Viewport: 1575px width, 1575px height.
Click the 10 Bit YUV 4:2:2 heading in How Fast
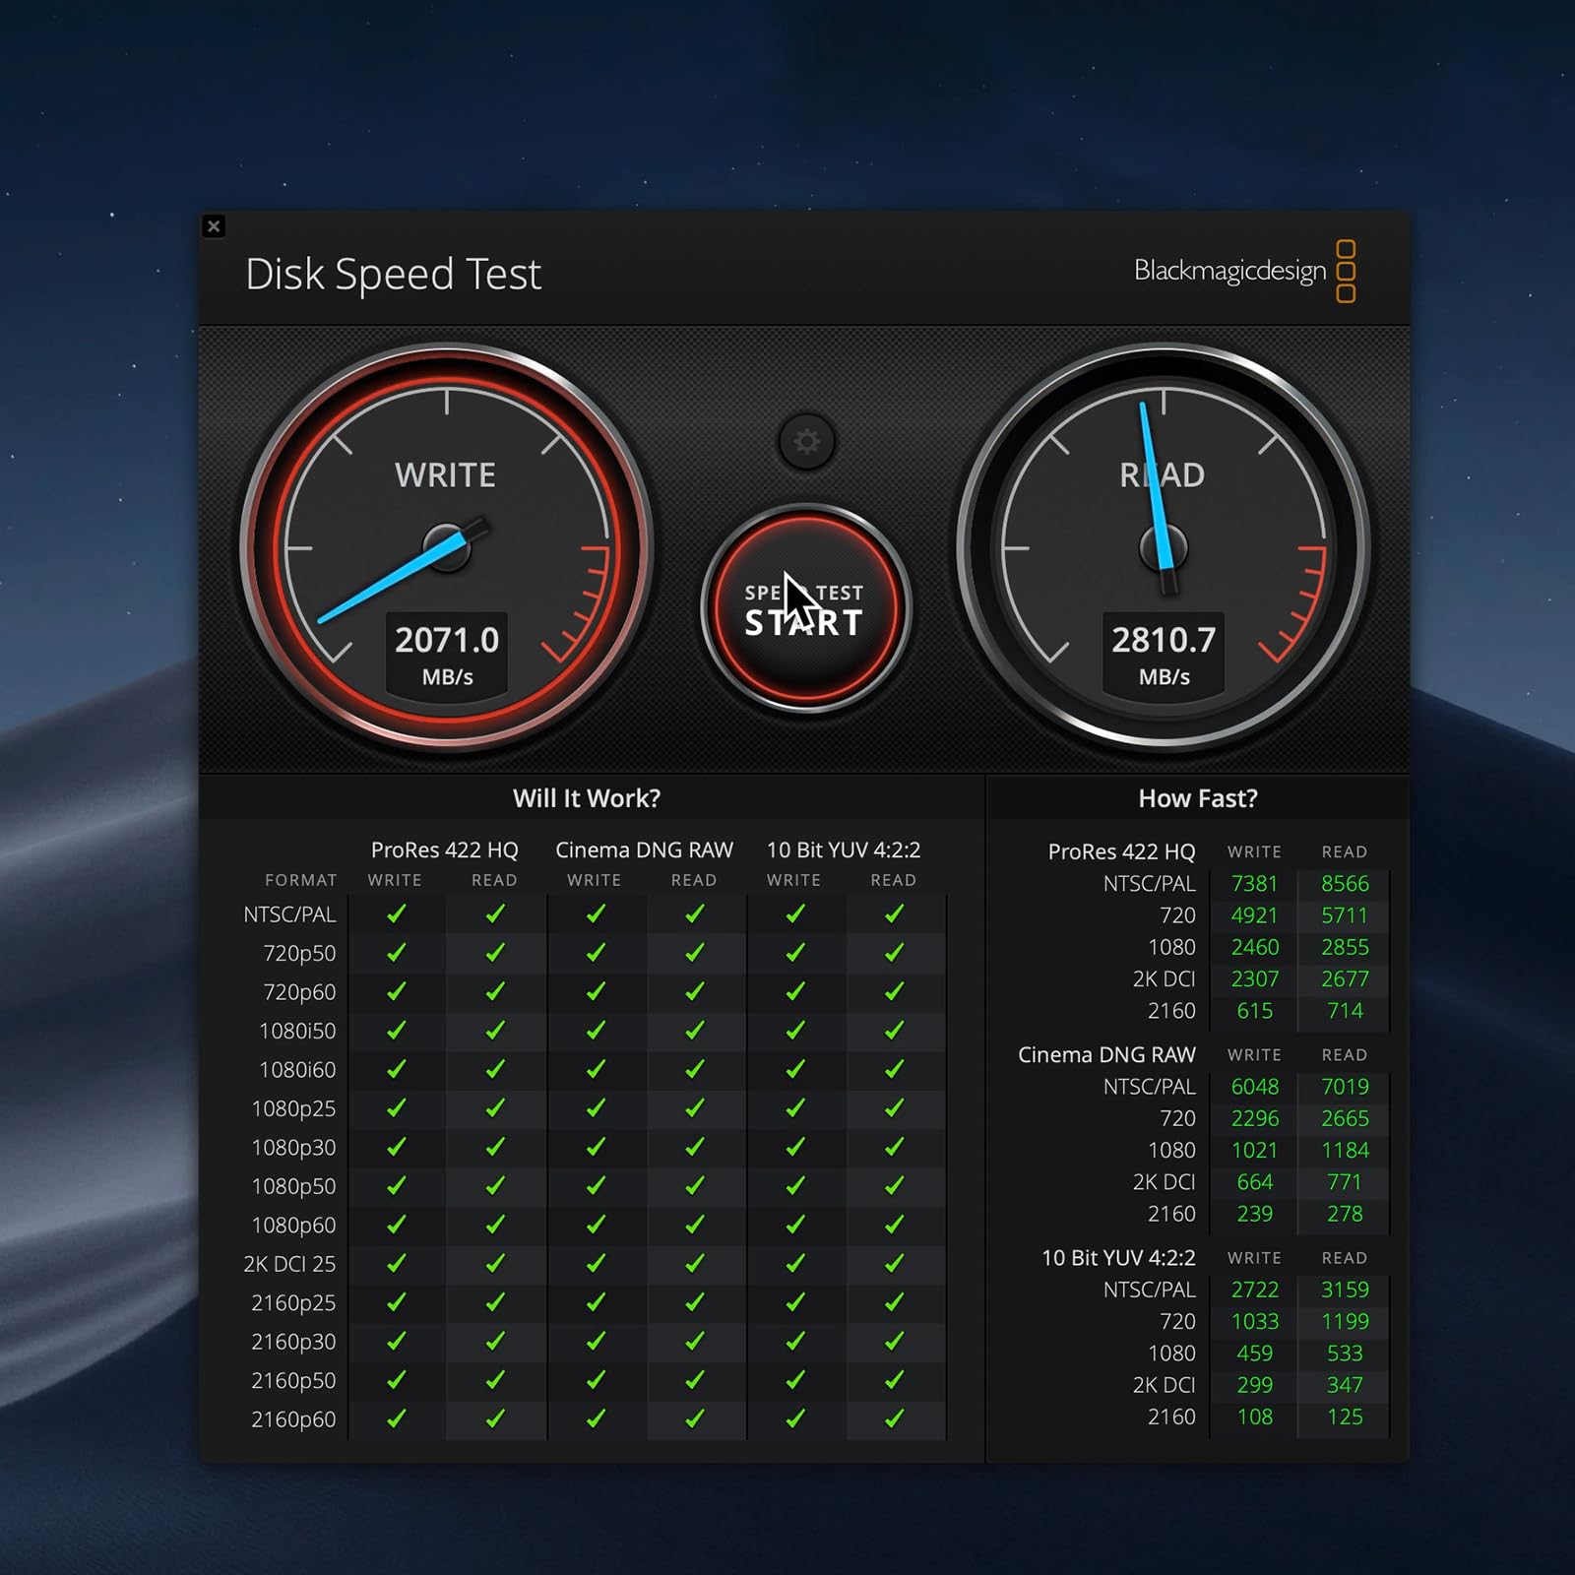tap(1118, 1258)
